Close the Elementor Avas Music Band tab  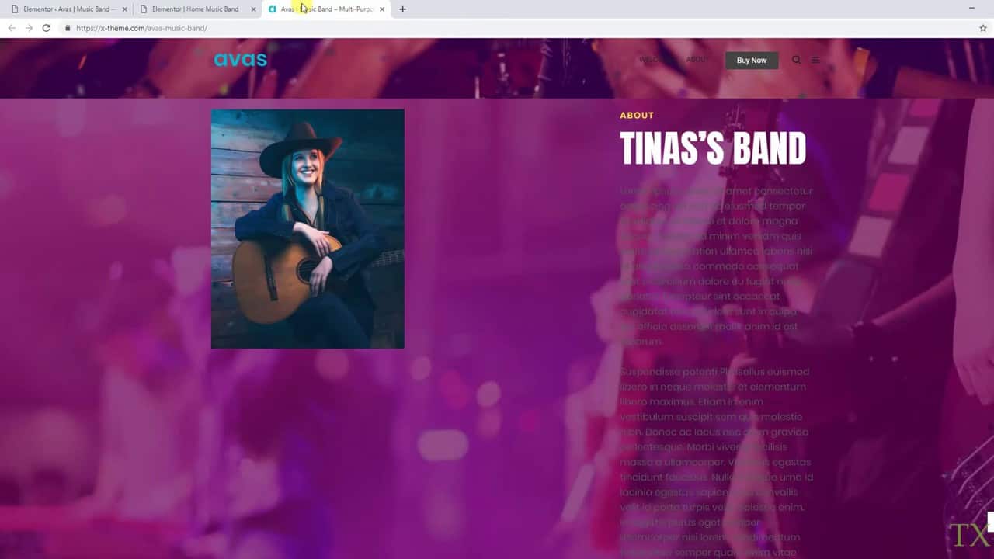pos(125,9)
